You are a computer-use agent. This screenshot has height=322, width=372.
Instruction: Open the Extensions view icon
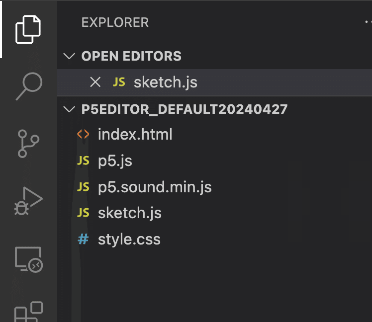point(29,312)
